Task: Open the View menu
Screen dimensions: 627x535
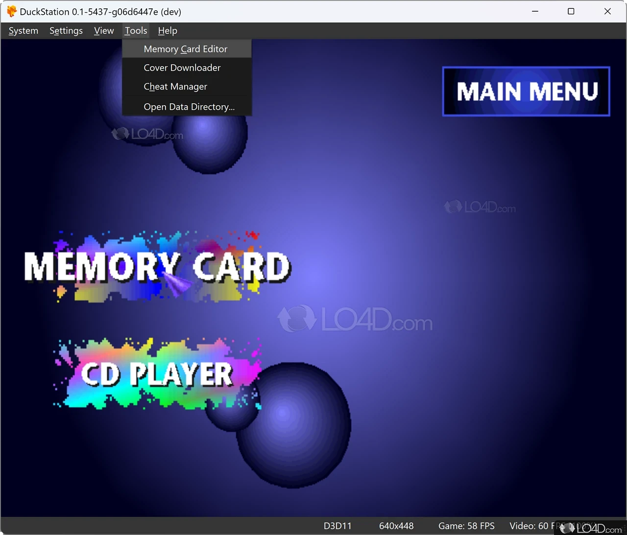Action: [x=104, y=31]
